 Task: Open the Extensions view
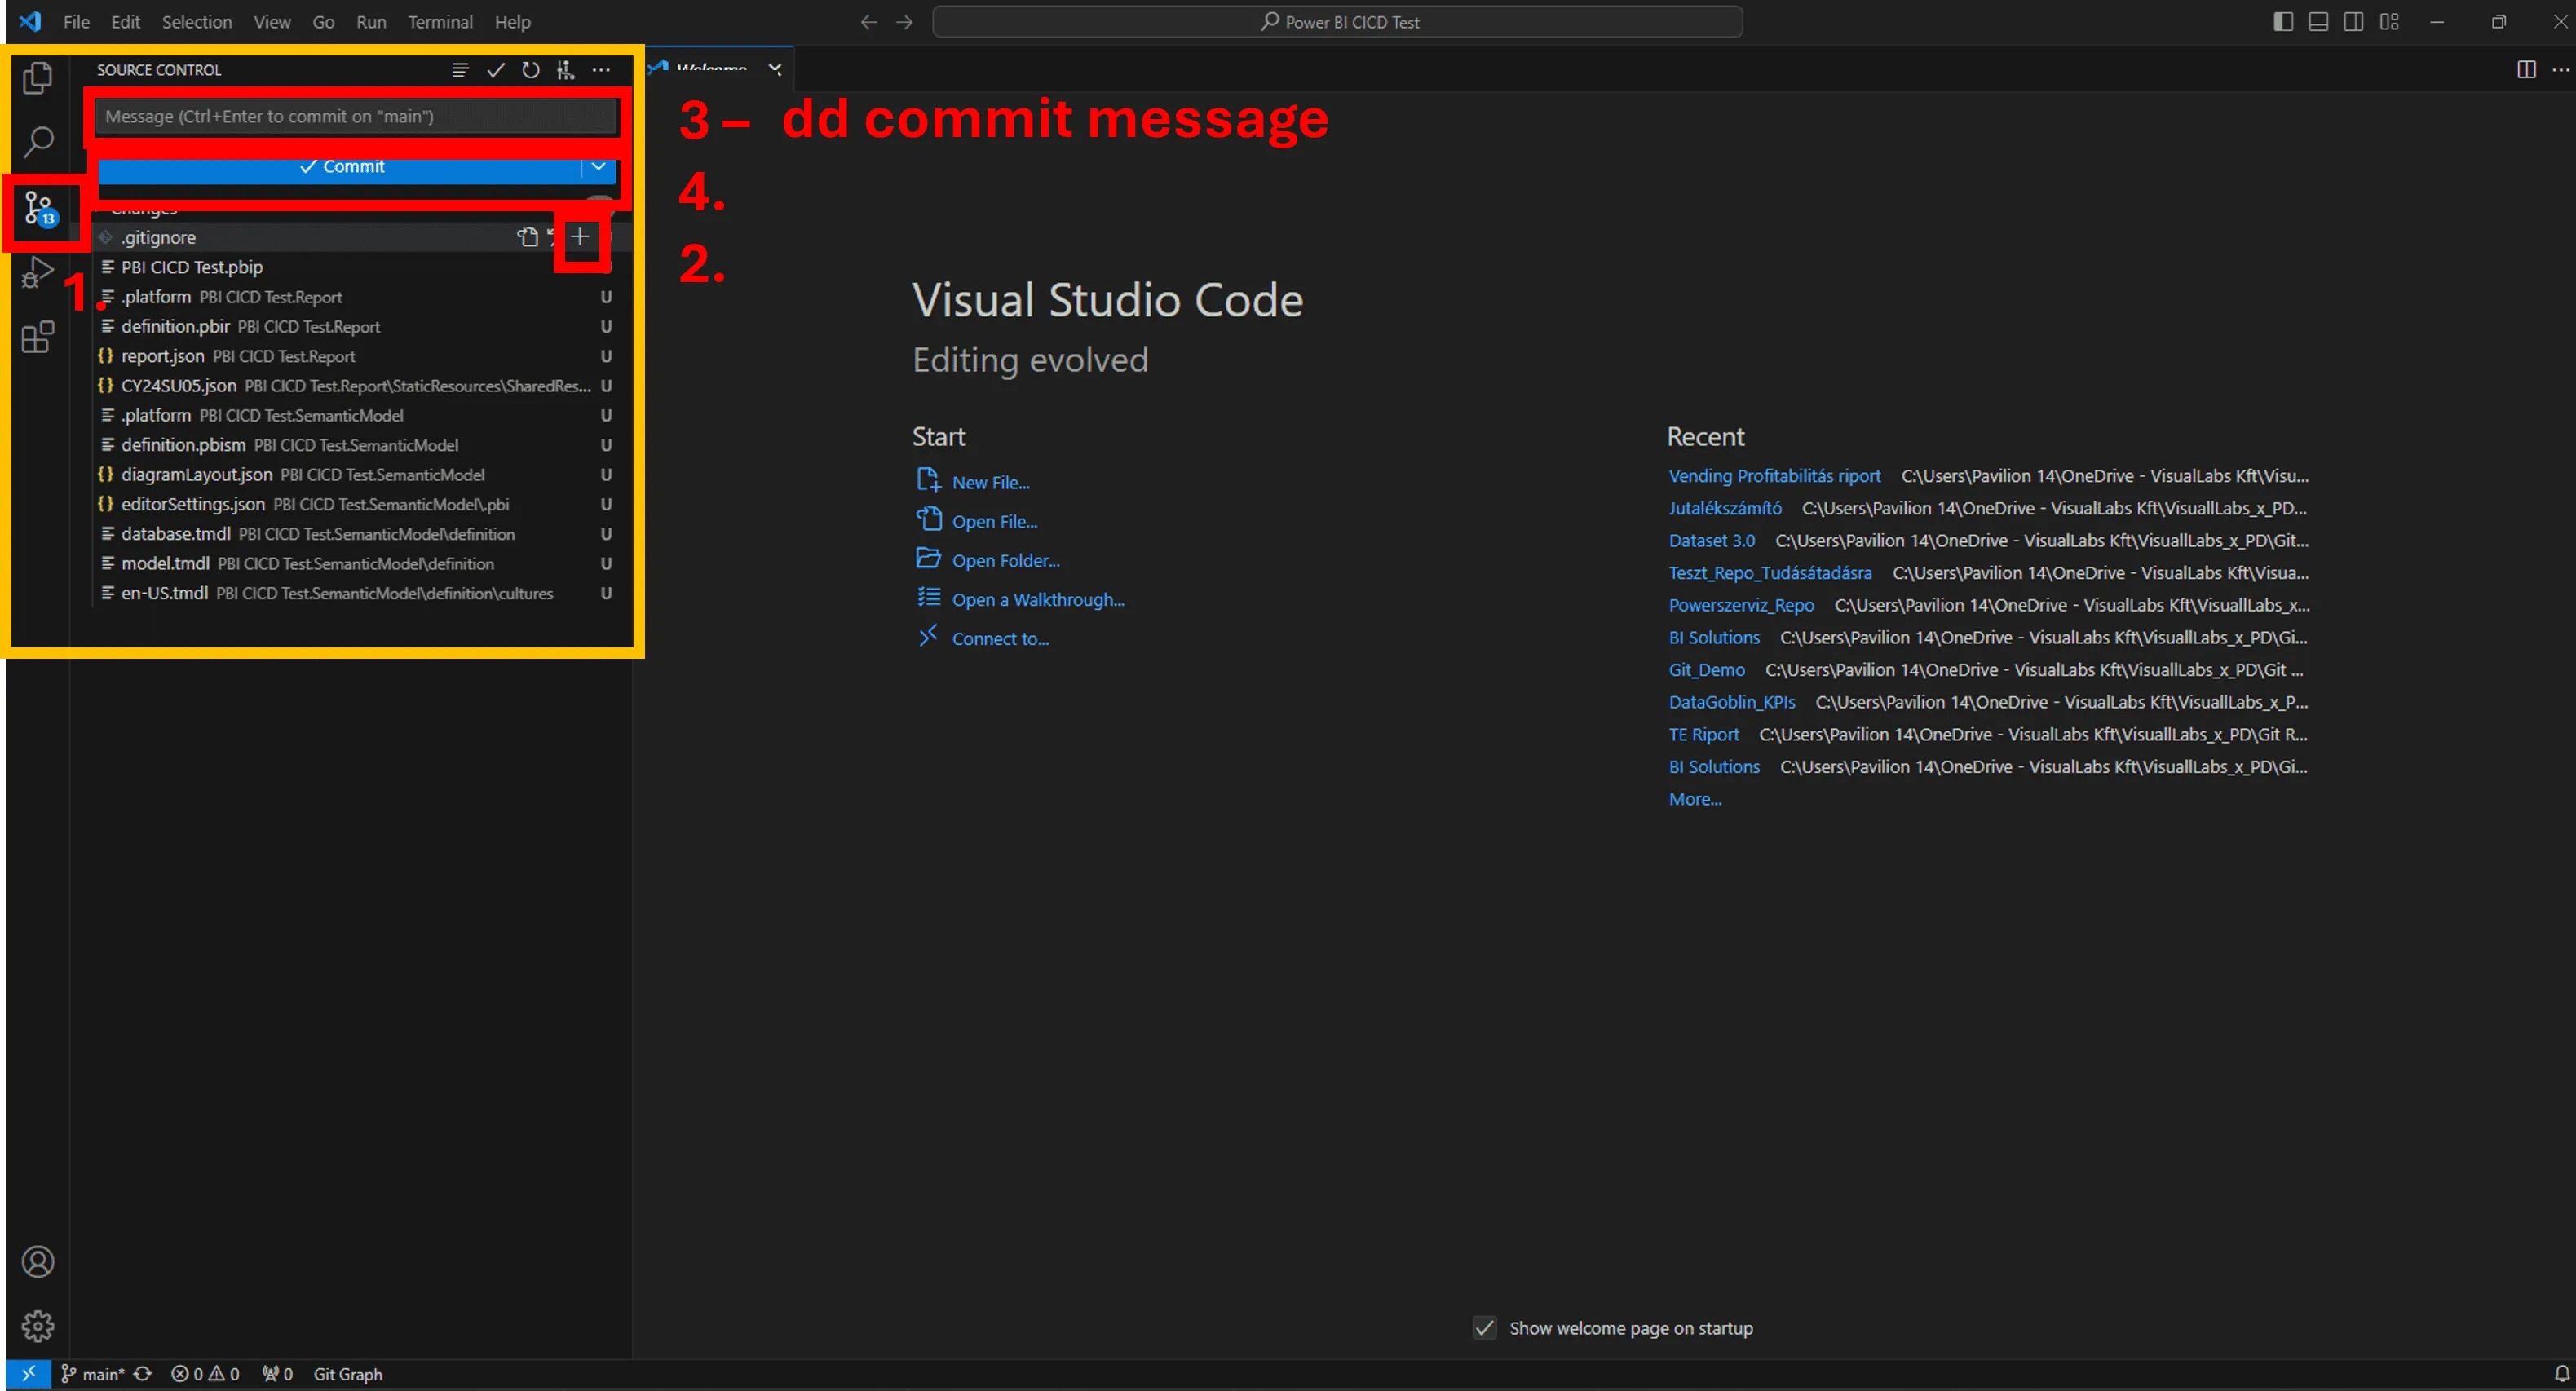tap(38, 337)
